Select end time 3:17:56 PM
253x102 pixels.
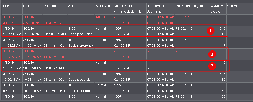(31, 34)
